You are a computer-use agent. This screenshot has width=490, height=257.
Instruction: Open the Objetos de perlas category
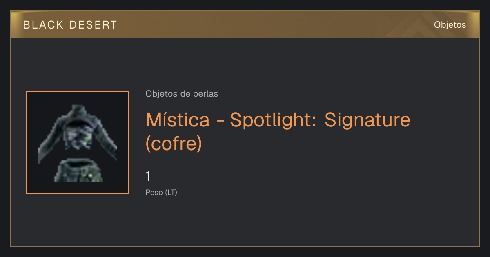point(182,94)
